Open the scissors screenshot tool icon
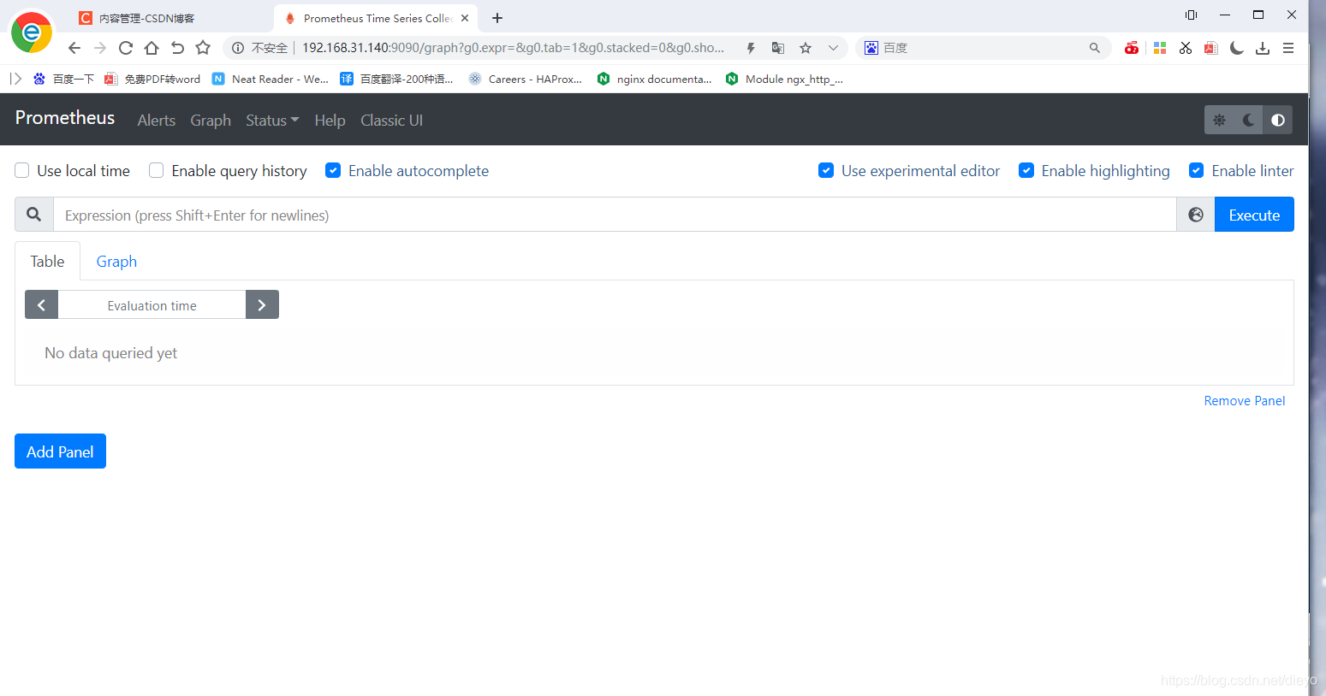The width and height of the screenshot is (1326, 696). 1186,48
